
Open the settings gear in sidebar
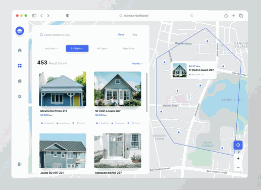[x=20, y=97]
